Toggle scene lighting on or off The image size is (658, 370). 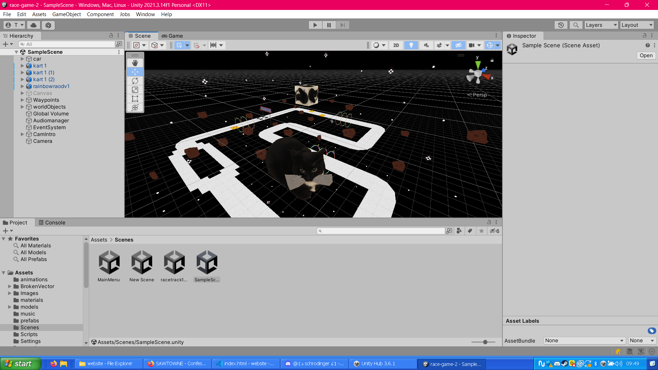point(411,45)
